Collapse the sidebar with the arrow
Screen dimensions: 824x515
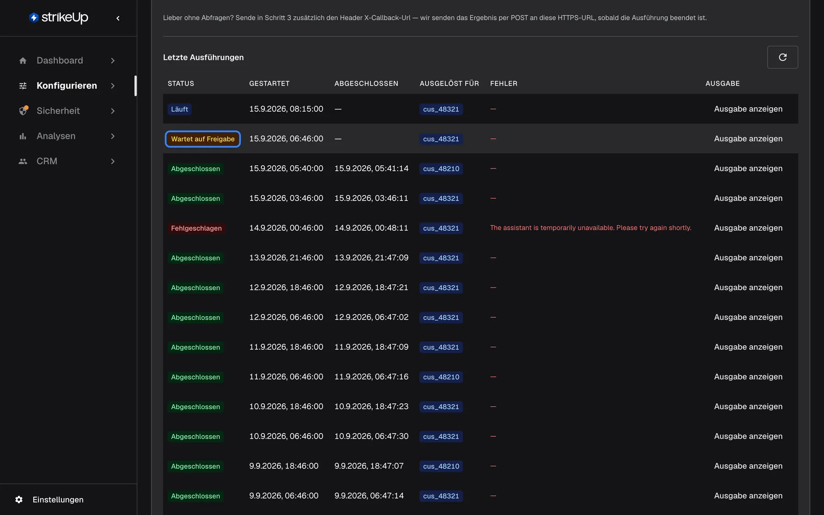118,18
